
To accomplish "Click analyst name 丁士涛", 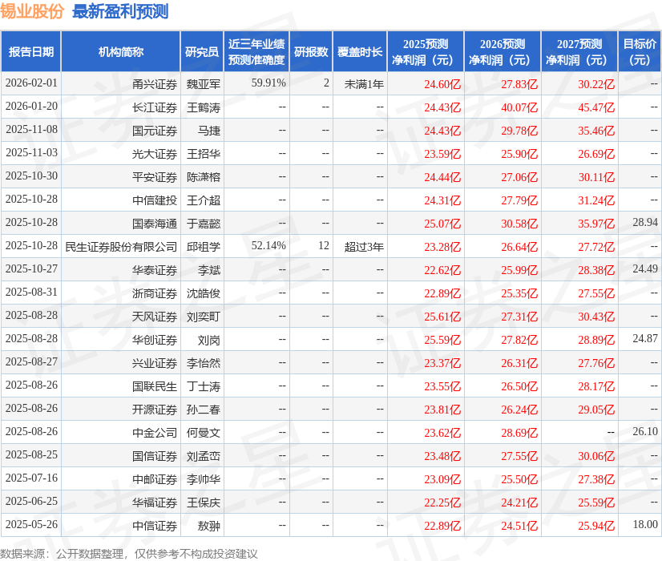I will click(204, 386).
